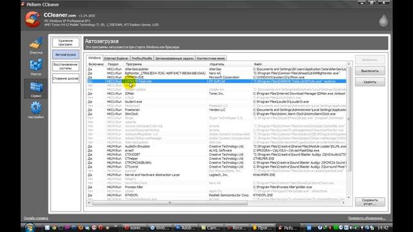Switch to the Firefox/Mozilla tab

click(142, 59)
